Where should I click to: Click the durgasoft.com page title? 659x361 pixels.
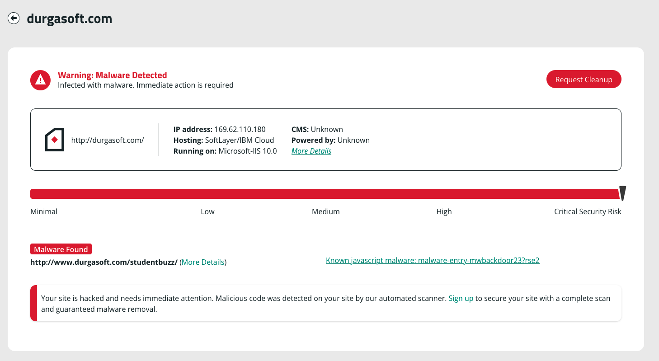(70, 19)
